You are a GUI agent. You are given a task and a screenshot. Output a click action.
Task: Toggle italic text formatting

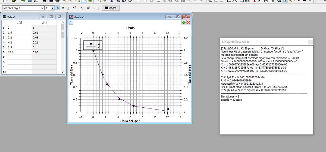click(63, 8)
